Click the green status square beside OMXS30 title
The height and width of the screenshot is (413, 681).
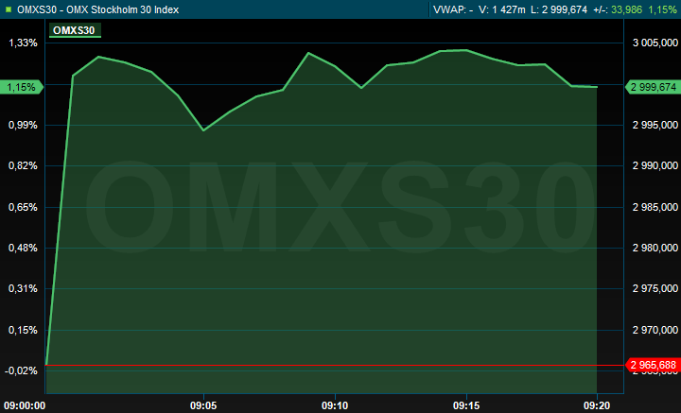point(9,9)
